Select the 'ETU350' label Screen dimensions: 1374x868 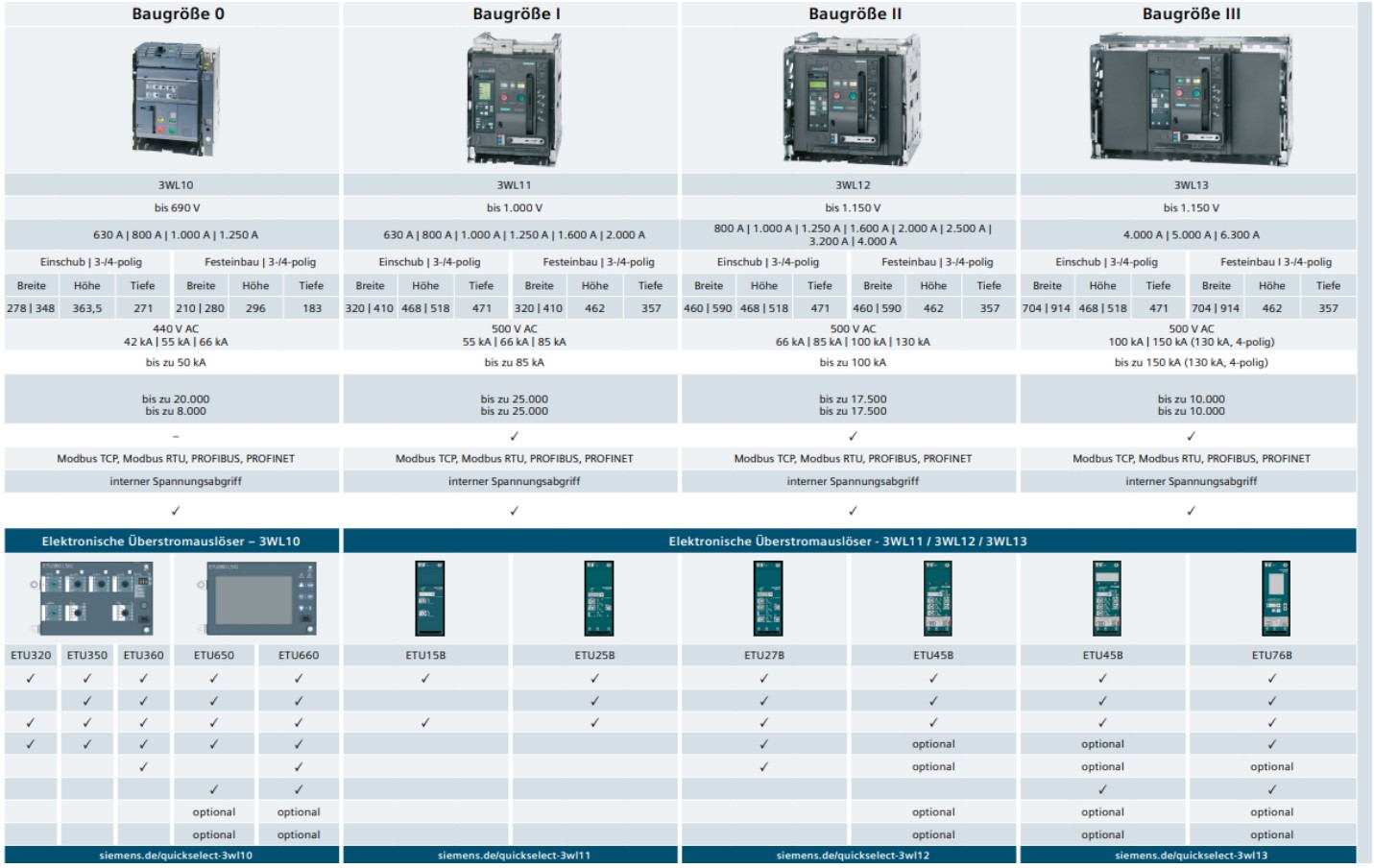point(87,656)
